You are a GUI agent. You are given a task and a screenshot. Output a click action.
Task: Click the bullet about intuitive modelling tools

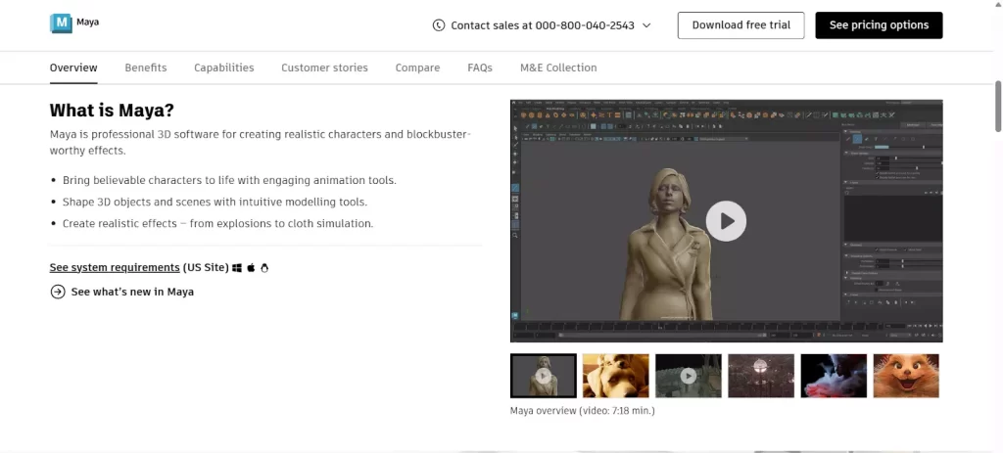point(215,202)
